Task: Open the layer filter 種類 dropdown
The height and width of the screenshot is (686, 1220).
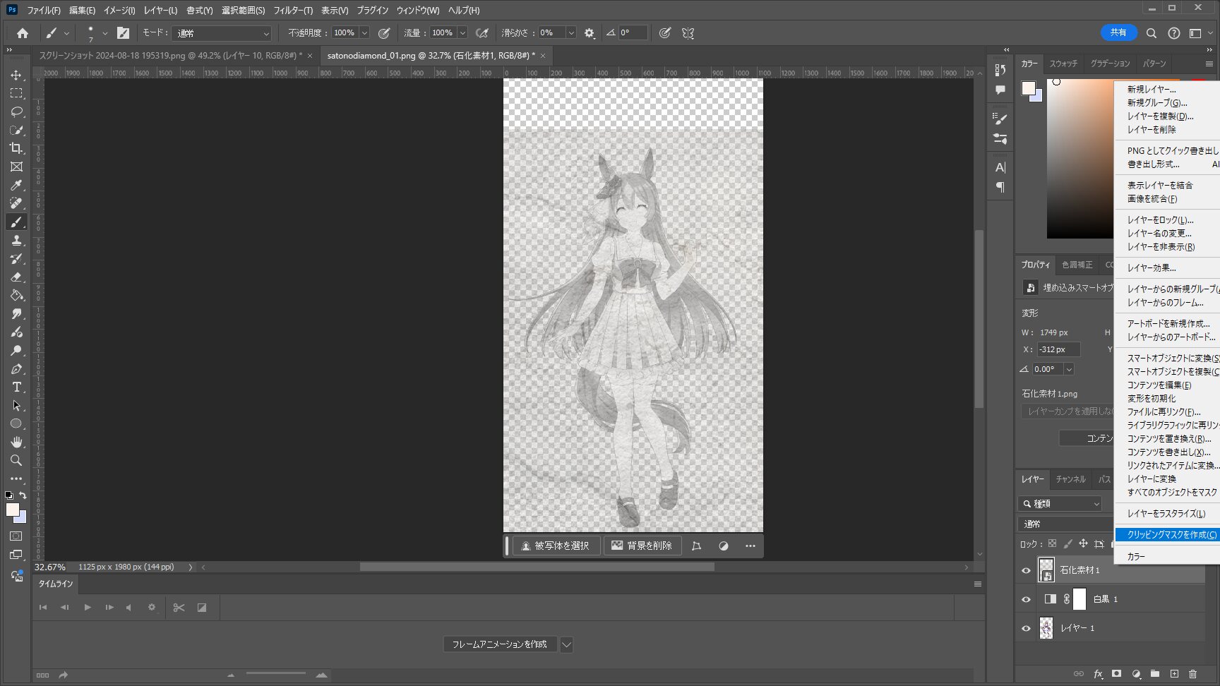Action: click(x=1060, y=503)
